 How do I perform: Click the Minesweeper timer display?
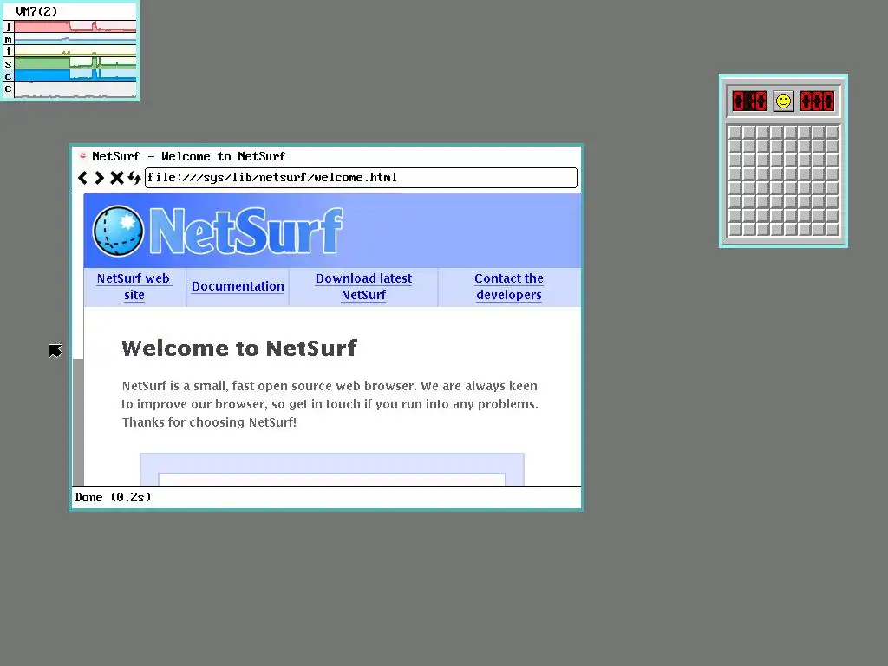[817, 101]
